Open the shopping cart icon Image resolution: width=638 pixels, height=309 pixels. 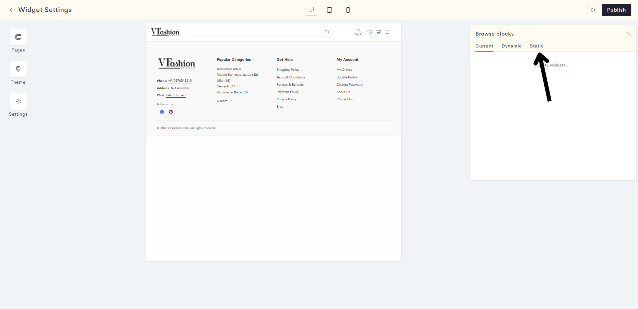tap(379, 32)
